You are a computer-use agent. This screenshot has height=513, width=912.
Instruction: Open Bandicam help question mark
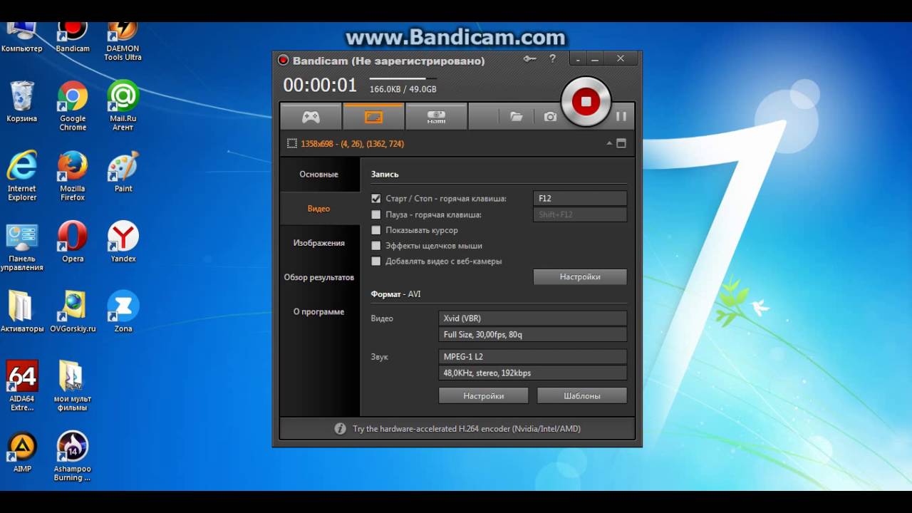point(552,59)
